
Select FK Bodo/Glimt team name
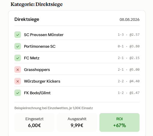[x=37, y=93]
